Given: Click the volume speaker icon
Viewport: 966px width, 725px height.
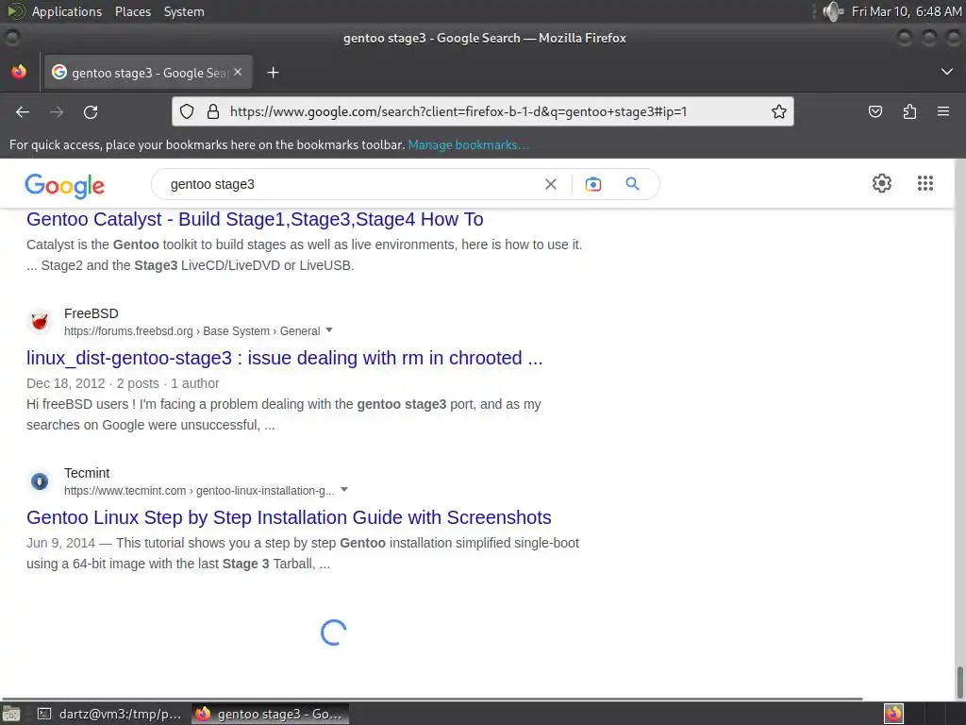Looking at the screenshot, I should pyautogui.click(x=833, y=11).
